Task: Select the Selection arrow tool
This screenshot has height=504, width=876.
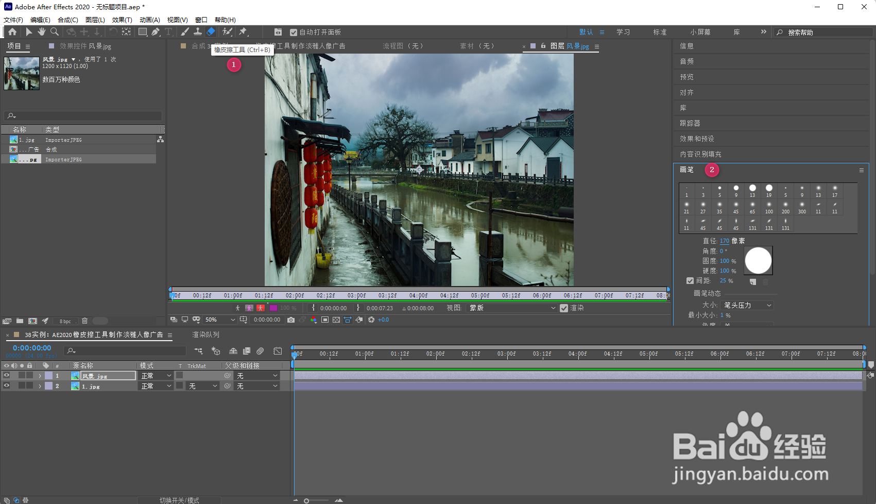Action: click(x=29, y=32)
